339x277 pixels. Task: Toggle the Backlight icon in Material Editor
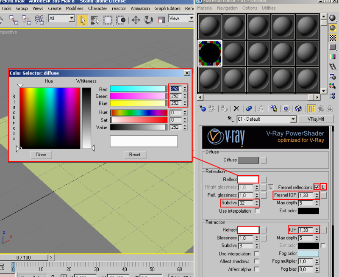333,28
